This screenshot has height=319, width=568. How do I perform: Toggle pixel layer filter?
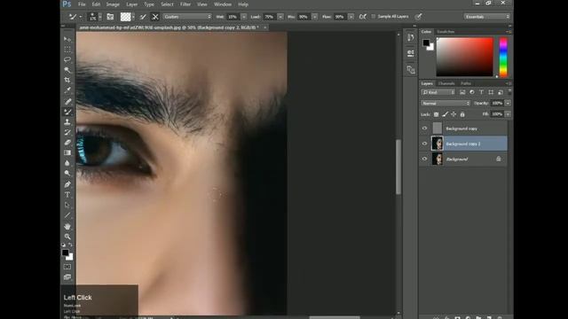(x=462, y=92)
